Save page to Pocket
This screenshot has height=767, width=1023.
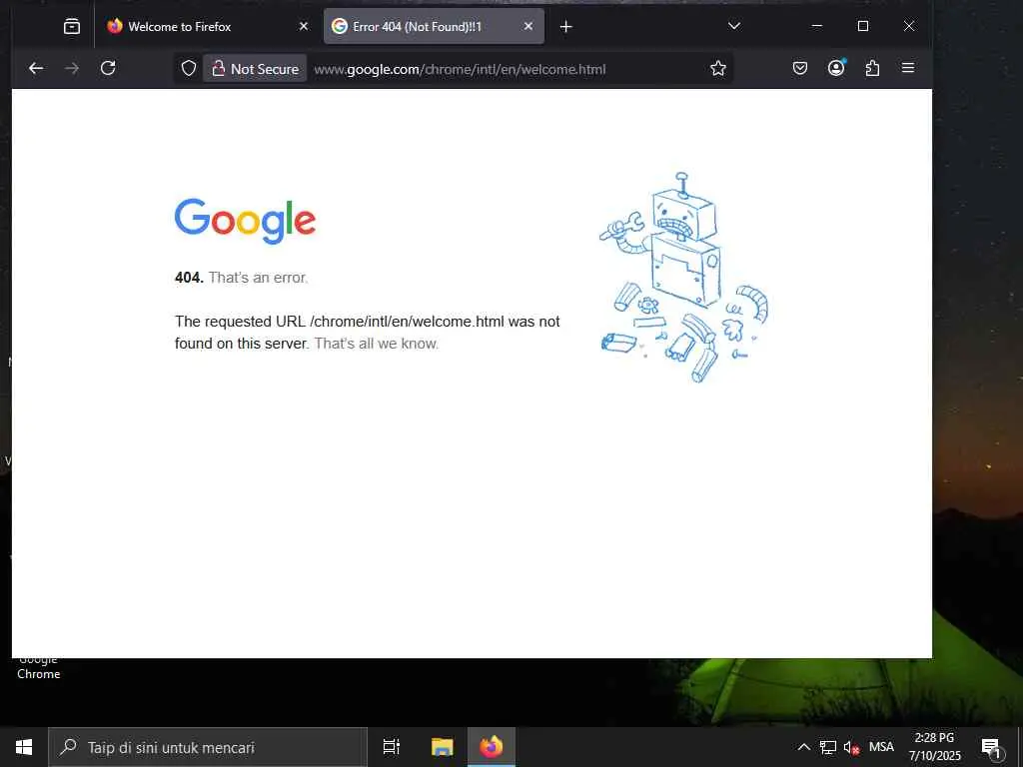[800, 68]
